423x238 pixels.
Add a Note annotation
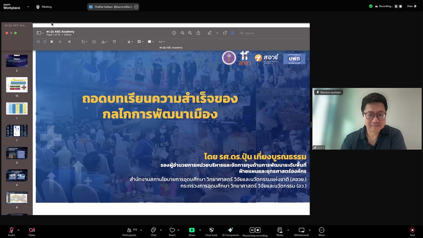click(x=114, y=42)
